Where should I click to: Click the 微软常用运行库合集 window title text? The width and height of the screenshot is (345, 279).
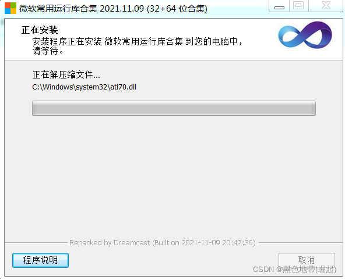58,9
